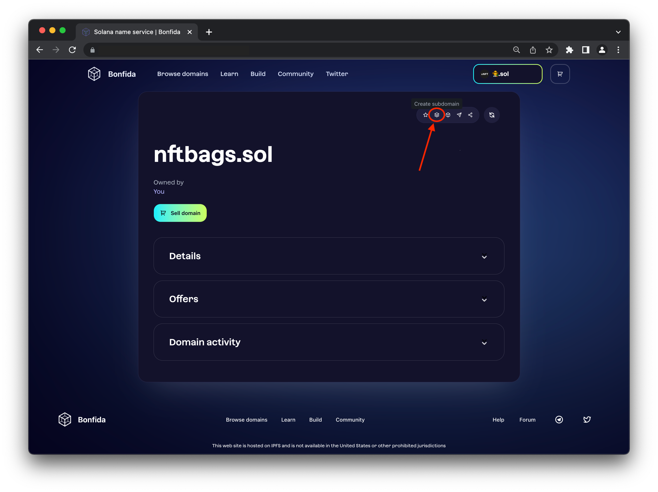Click the Create subdomain layers icon
The width and height of the screenshot is (658, 492).
pyautogui.click(x=436, y=115)
